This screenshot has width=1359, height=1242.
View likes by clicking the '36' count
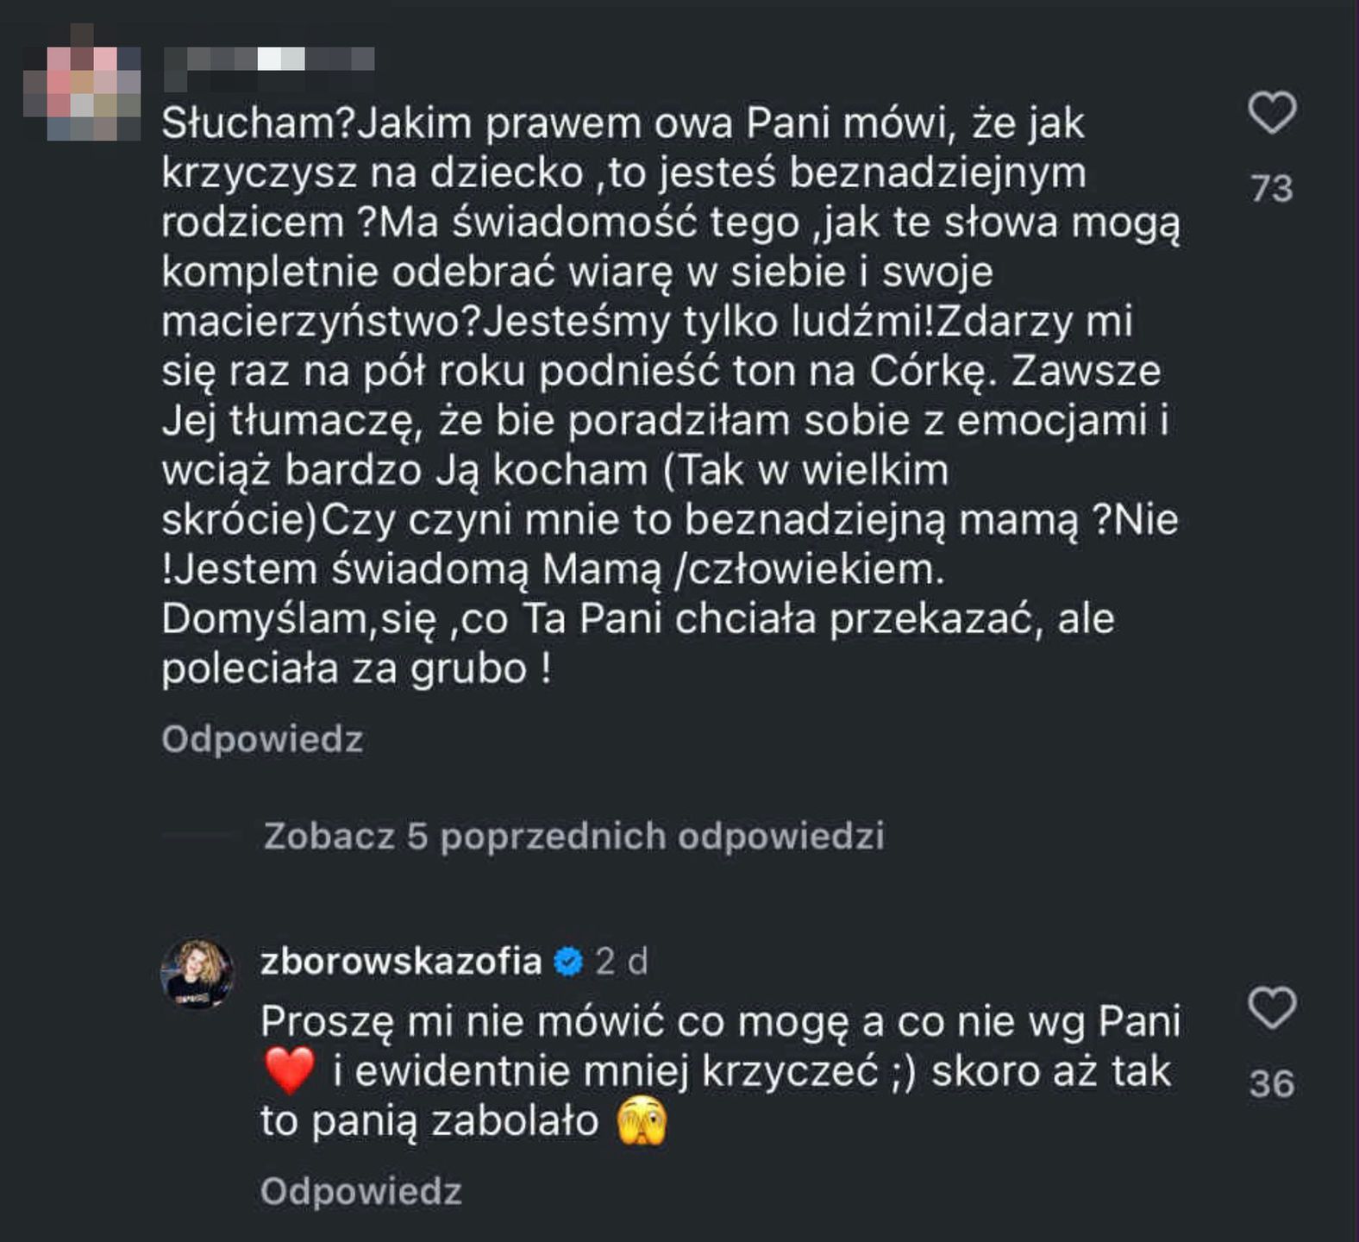point(1272,1084)
